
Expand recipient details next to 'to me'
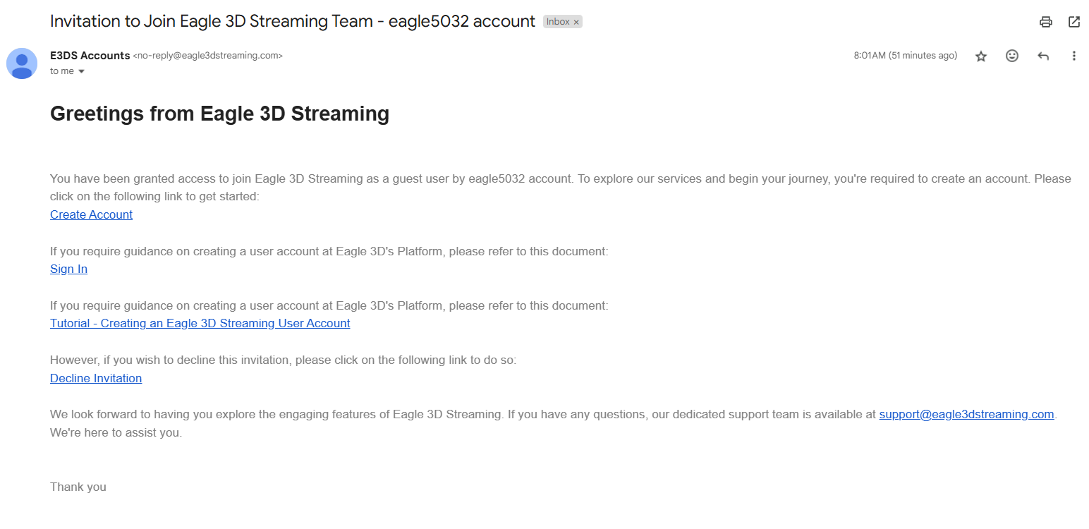[81, 71]
